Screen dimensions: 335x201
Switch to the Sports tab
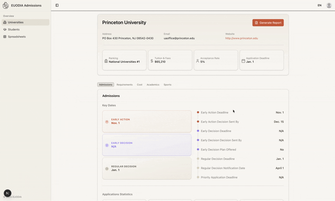(x=167, y=84)
